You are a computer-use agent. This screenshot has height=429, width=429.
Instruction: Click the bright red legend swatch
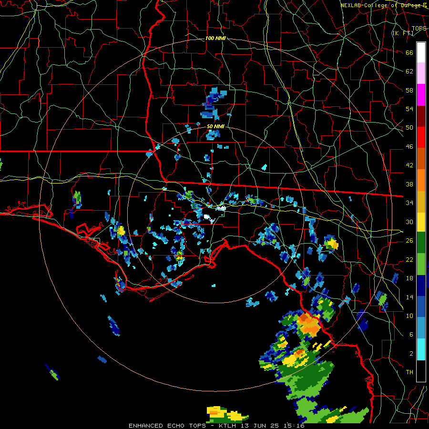click(421, 137)
